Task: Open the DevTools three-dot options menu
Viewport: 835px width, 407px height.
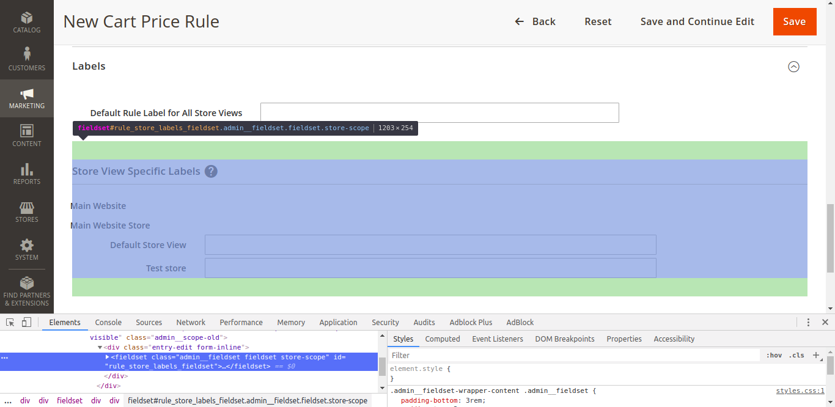Action: (808, 322)
